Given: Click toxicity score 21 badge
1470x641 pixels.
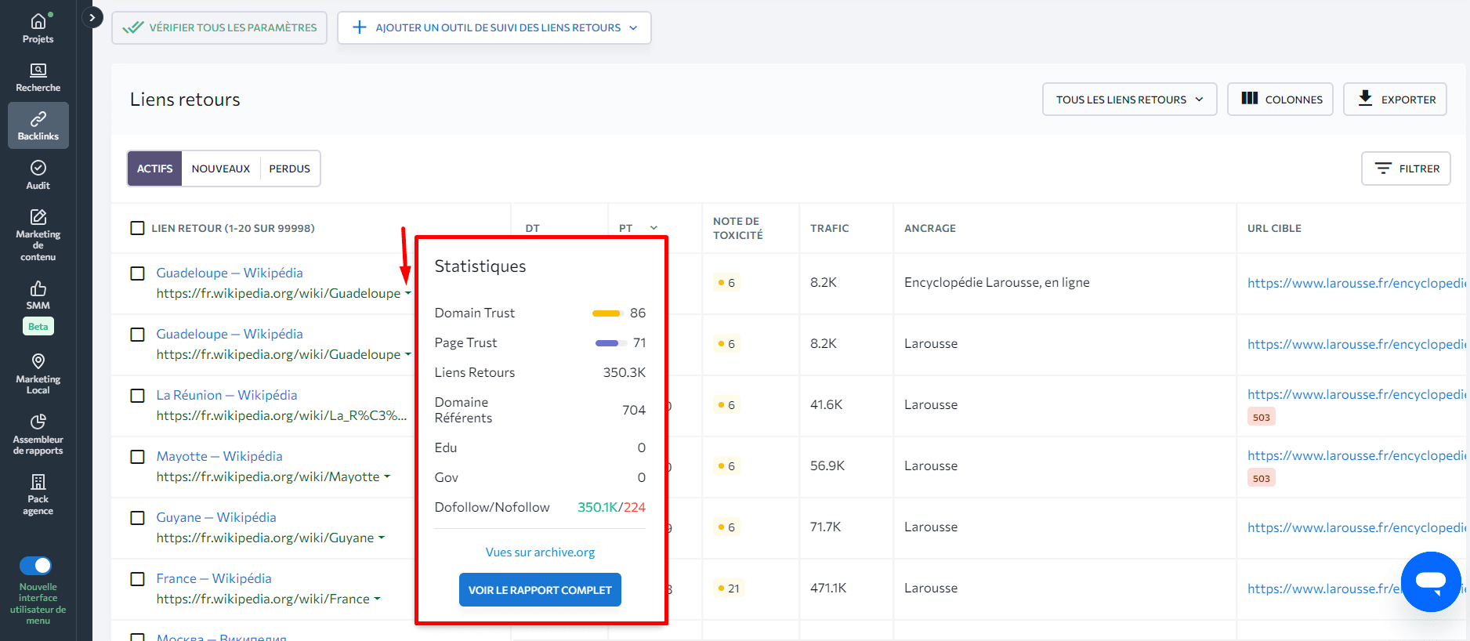Looking at the screenshot, I should point(729,588).
